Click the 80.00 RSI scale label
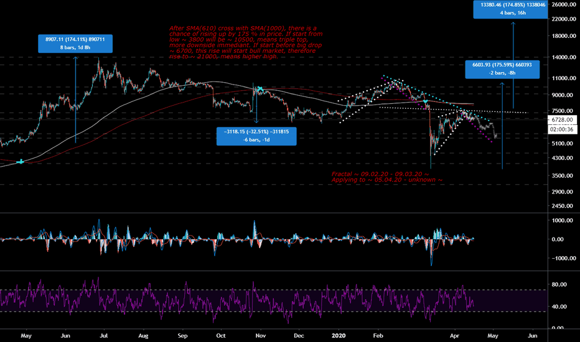The height and width of the screenshot is (342, 580). coord(559,284)
